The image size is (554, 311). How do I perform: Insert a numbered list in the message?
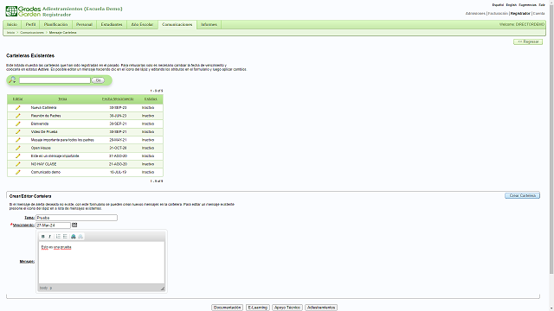coord(58,237)
